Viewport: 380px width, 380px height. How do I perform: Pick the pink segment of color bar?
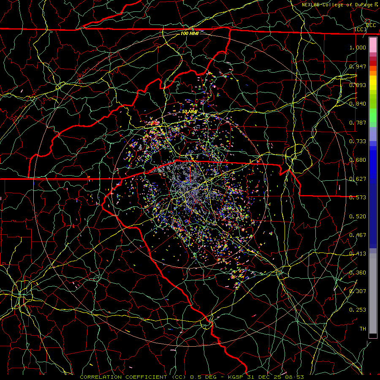coord(373,45)
